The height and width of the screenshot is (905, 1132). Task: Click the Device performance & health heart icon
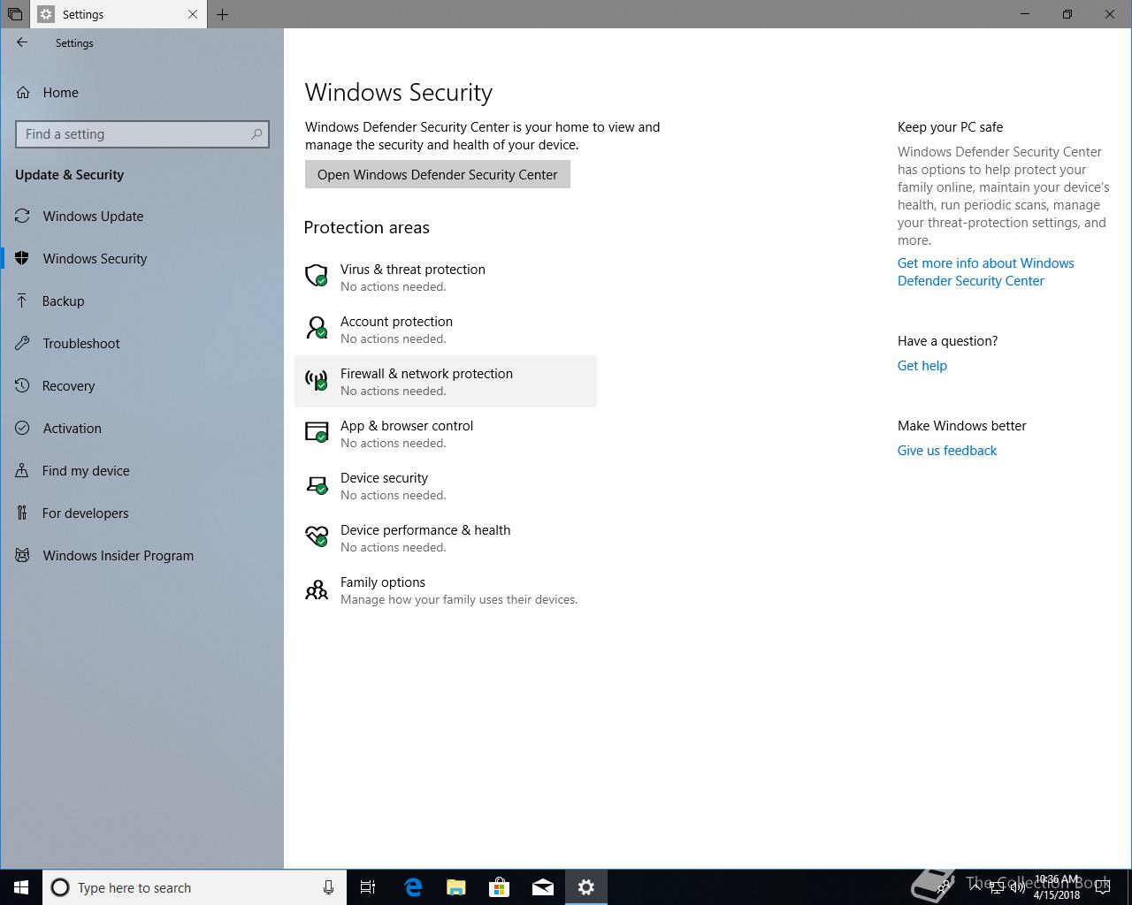click(316, 536)
